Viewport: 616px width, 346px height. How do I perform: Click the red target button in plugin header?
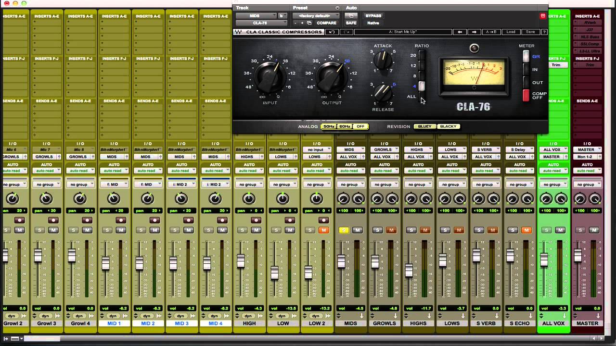tap(543, 16)
